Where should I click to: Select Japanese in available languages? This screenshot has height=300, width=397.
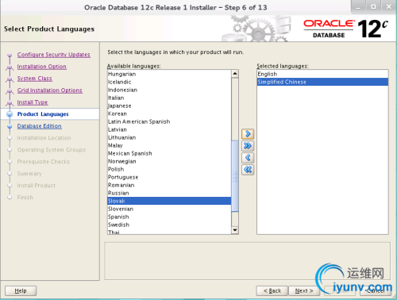[169, 106]
